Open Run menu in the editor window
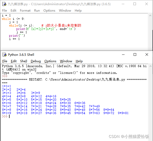The width and height of the screenshot is (153, 141). pyautogui.click(x=37, y=10)
